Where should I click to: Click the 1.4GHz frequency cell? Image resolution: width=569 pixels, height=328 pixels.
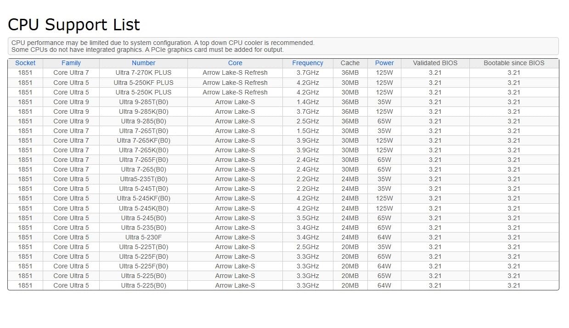308,102
